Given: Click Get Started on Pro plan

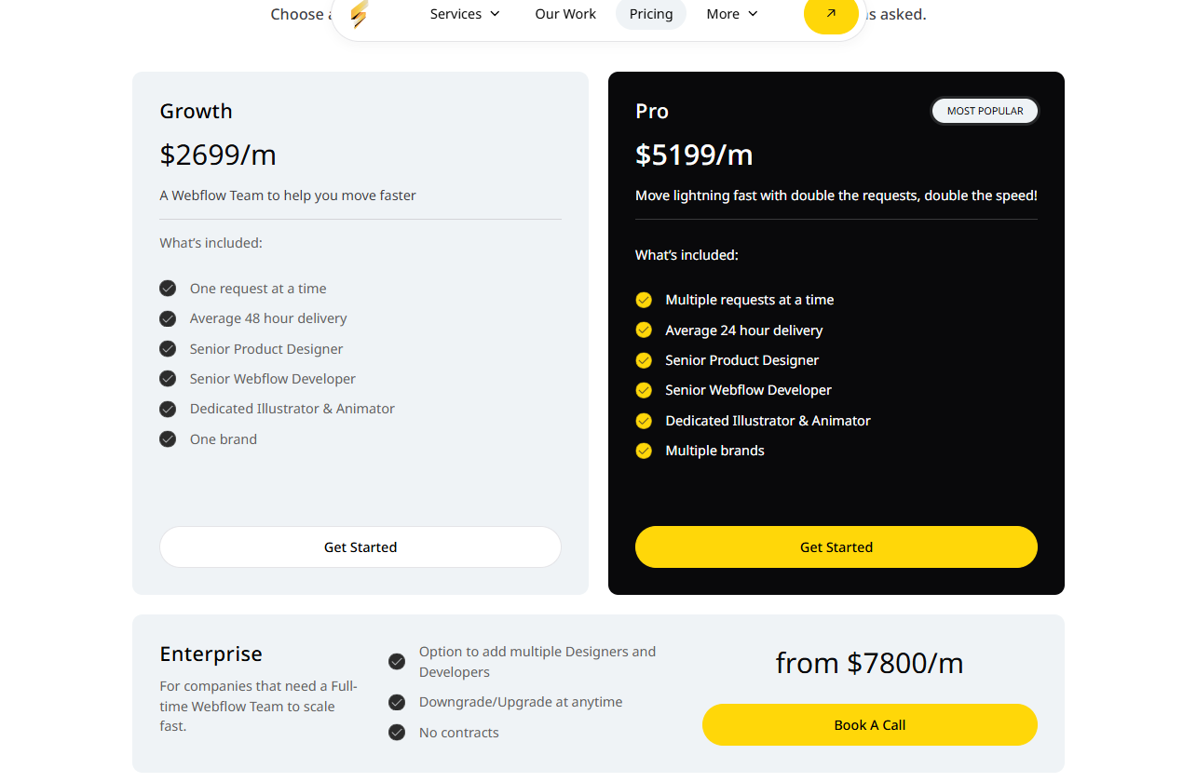Looking at the screenshot, I should 836,547.
